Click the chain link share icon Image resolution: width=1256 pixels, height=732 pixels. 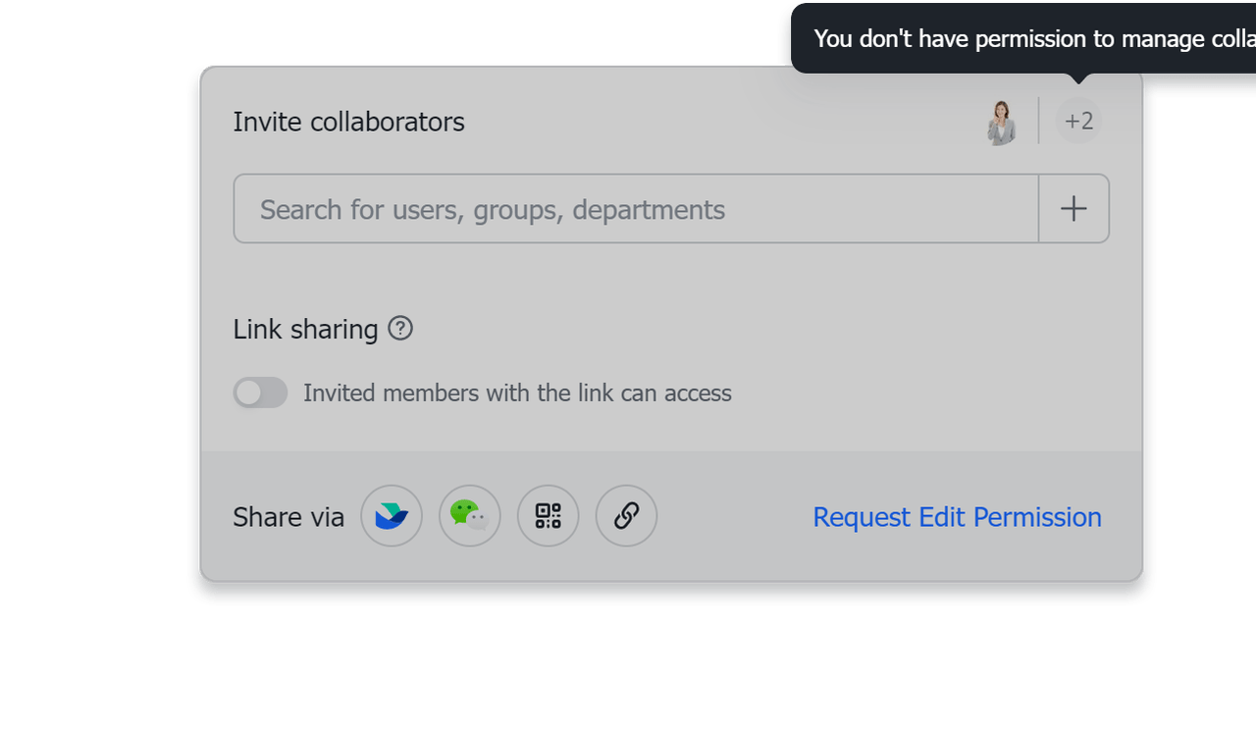tap(626, 516)
